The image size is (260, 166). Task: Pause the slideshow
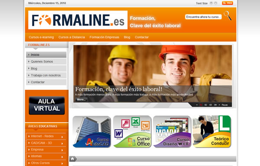(224, 105)
